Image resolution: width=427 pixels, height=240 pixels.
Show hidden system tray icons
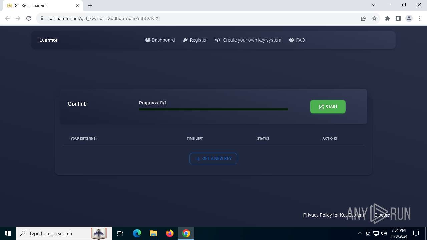[360, 233]
